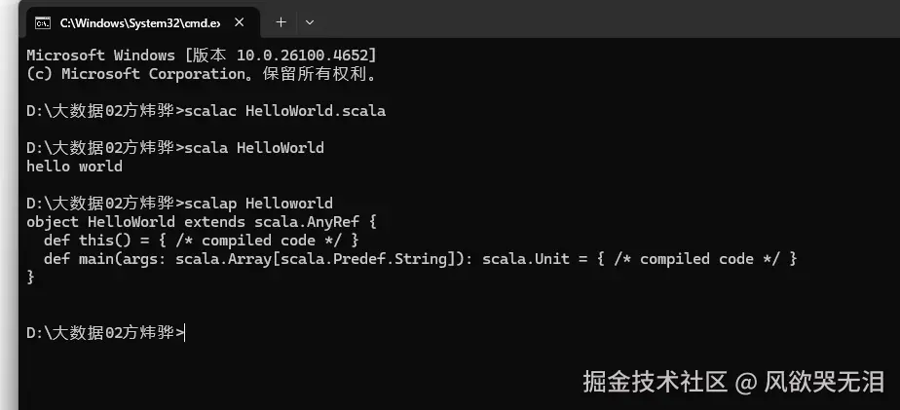The width and height of the screenshot is (900, 410).
Task: Click the def this() compiled code line
Action: point(202,240)
